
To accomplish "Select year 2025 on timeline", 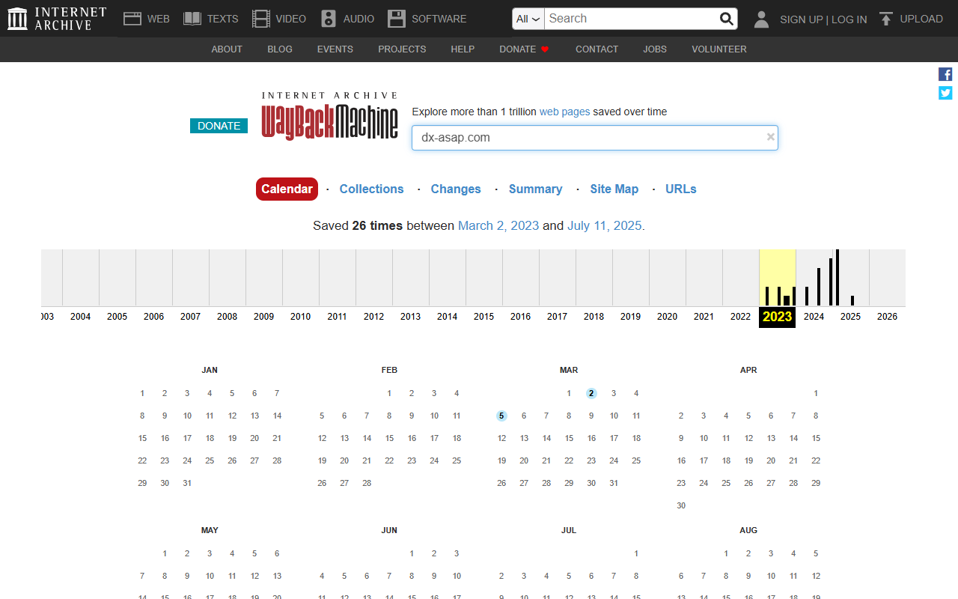I will [850, 317].
